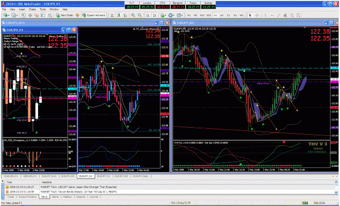Open the Periods clock icon
The image size is (340, 206).
coord(171,15)
